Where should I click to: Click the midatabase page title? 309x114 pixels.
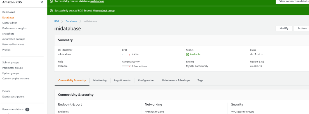coord(68,29)
